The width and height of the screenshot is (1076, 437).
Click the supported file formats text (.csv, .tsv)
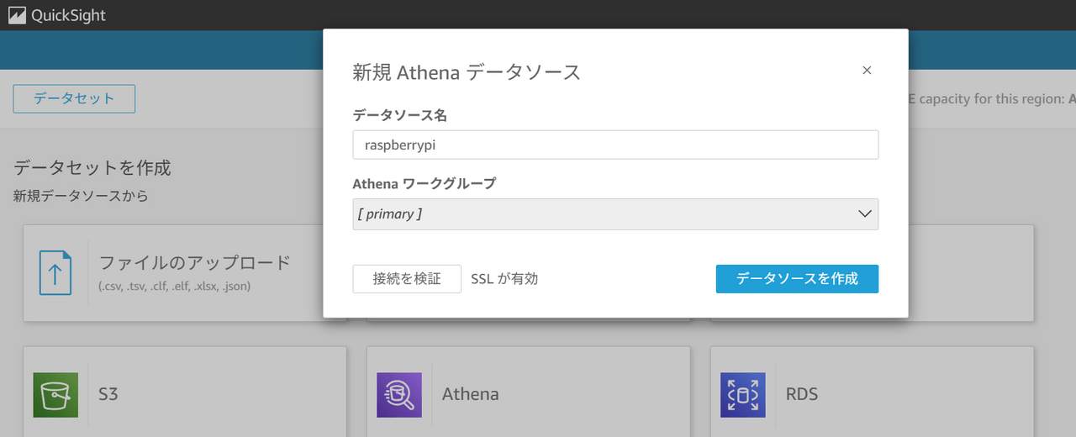click(x=174, y=286)
